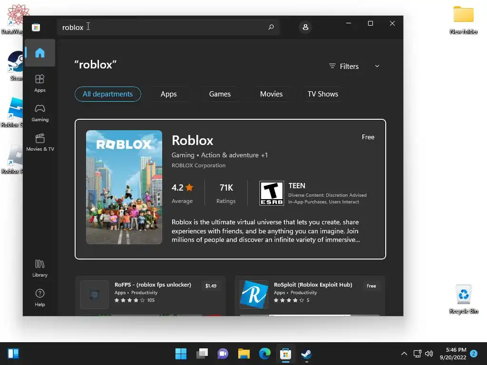Click the $1.49 price on RoFPS
487x365 pixels.
(211, 286)
